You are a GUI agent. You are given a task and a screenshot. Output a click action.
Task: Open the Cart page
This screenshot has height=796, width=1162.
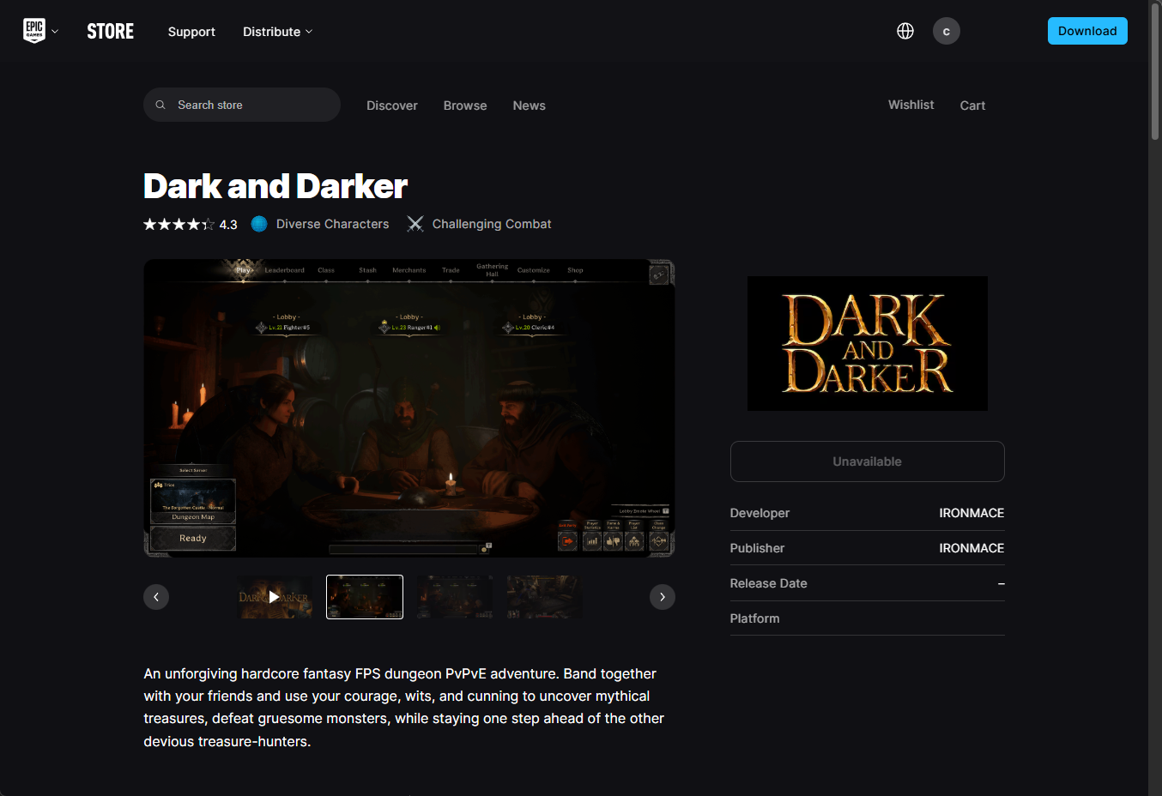pyautogui.click(x=972, y=106)
